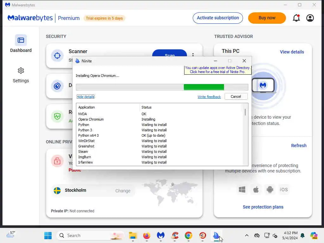Select the Python x64 3 row

(x=159, y=135)
